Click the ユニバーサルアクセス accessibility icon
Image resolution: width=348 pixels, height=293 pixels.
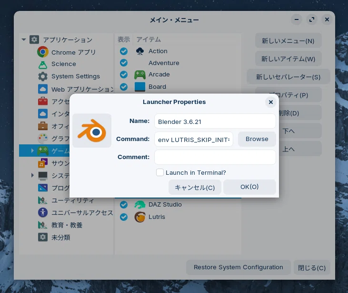point(43,212)
